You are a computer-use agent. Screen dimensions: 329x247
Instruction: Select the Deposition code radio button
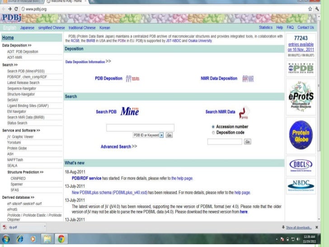click(213, 133)
